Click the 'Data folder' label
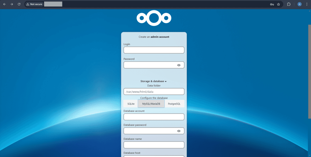Image resolution: width=311 pixels, height=157 pixels. click(x=154, y=85)
